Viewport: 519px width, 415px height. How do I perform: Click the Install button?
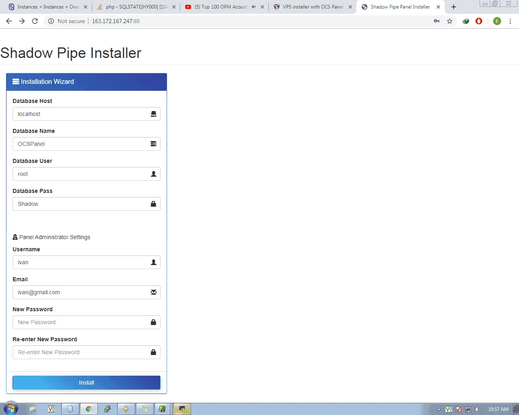pos(86,383)
